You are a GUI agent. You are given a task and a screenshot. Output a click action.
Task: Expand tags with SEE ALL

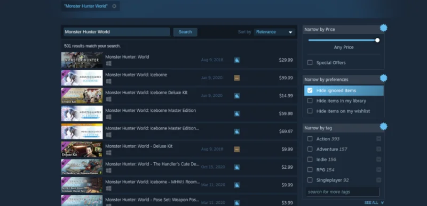(x=374, y=203)
